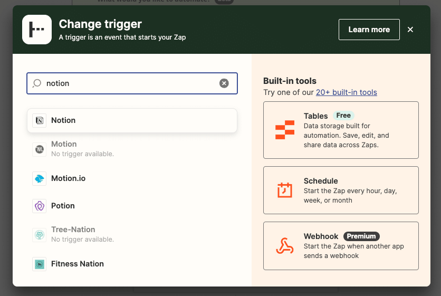Select the Tree-Nation entry

[132, 234]
